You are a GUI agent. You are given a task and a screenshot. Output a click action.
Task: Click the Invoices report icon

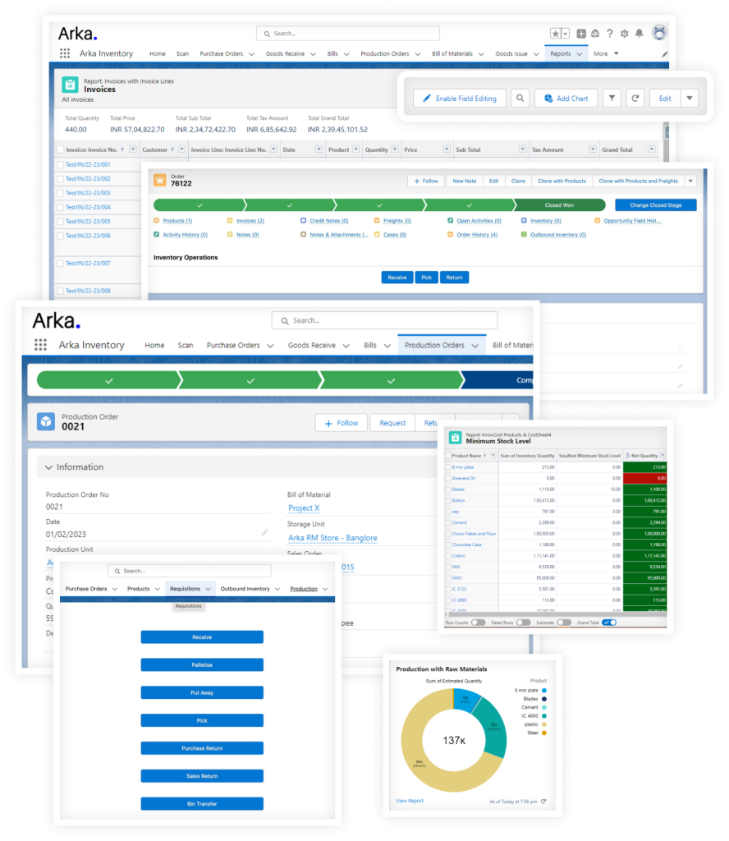pos(70,85)
